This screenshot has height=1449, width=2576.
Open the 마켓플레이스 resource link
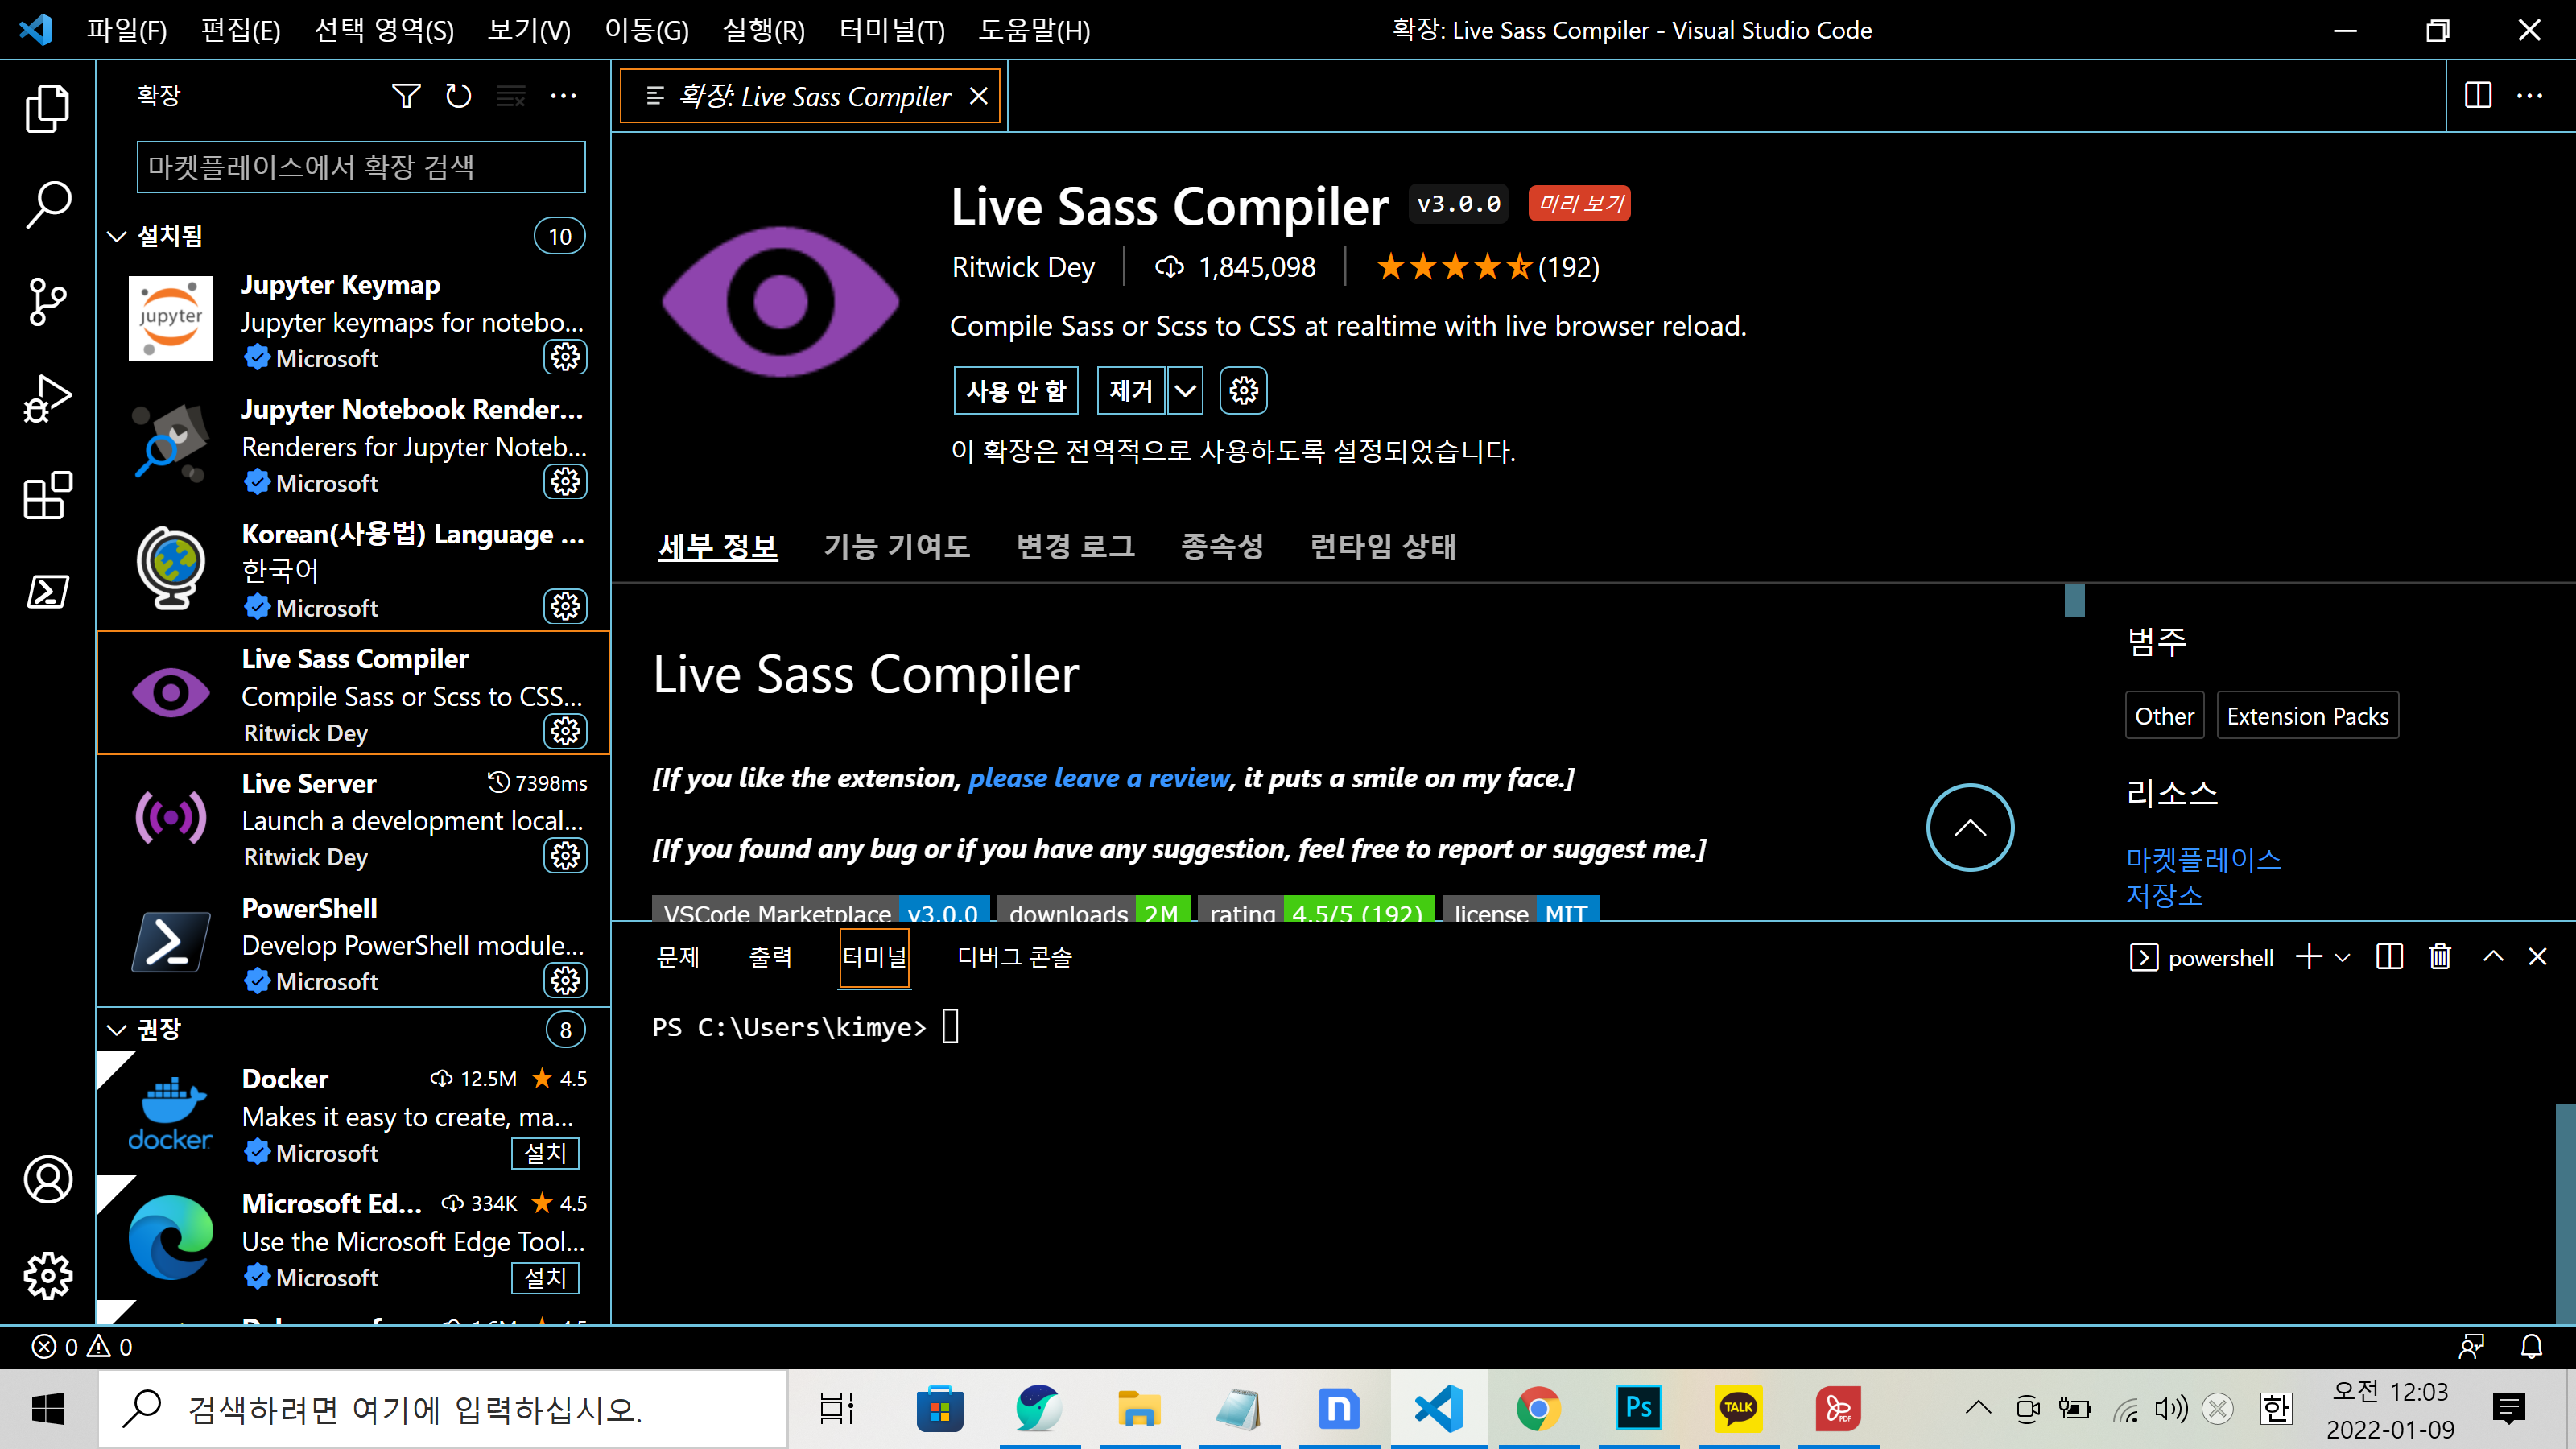pos(2203,859)
